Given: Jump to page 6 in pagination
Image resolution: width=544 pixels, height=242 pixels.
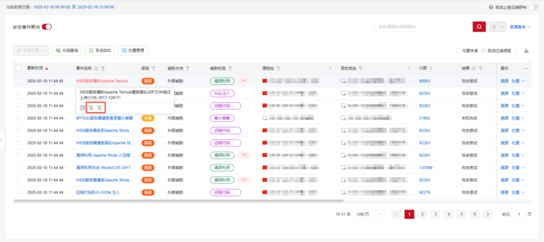Looking at the screenshot, I should [x=474, y=214].
